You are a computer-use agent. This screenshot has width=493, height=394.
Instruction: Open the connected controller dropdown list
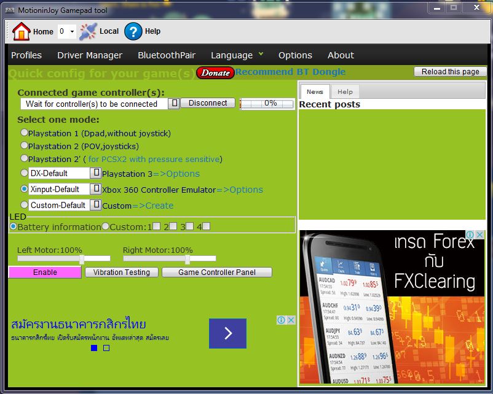[174, 103]
